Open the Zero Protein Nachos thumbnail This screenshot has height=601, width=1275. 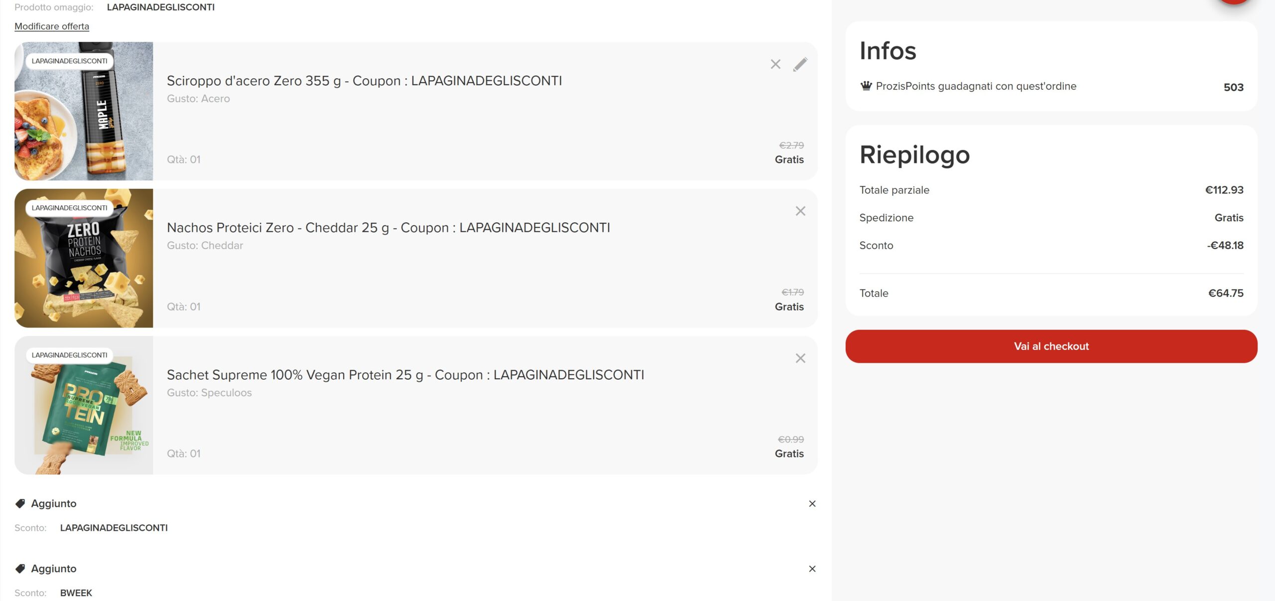coord(84,258)
